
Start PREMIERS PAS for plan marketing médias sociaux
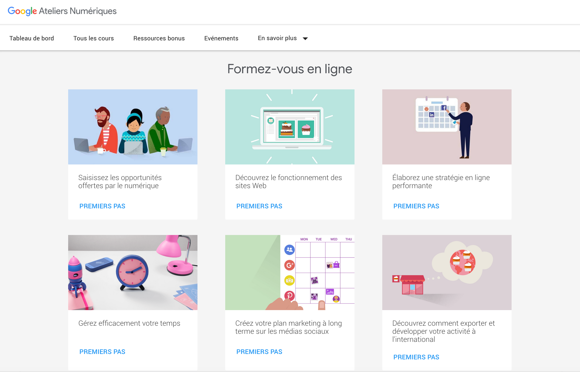point(259,352)
